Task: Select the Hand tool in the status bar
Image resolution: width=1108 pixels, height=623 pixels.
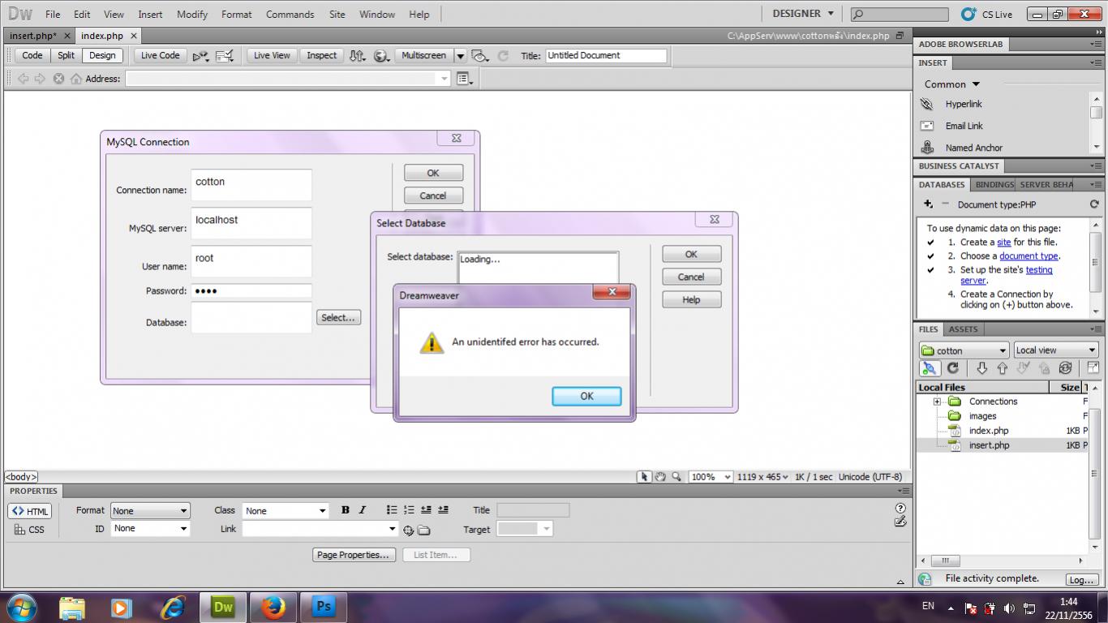Action: [660, 477]
